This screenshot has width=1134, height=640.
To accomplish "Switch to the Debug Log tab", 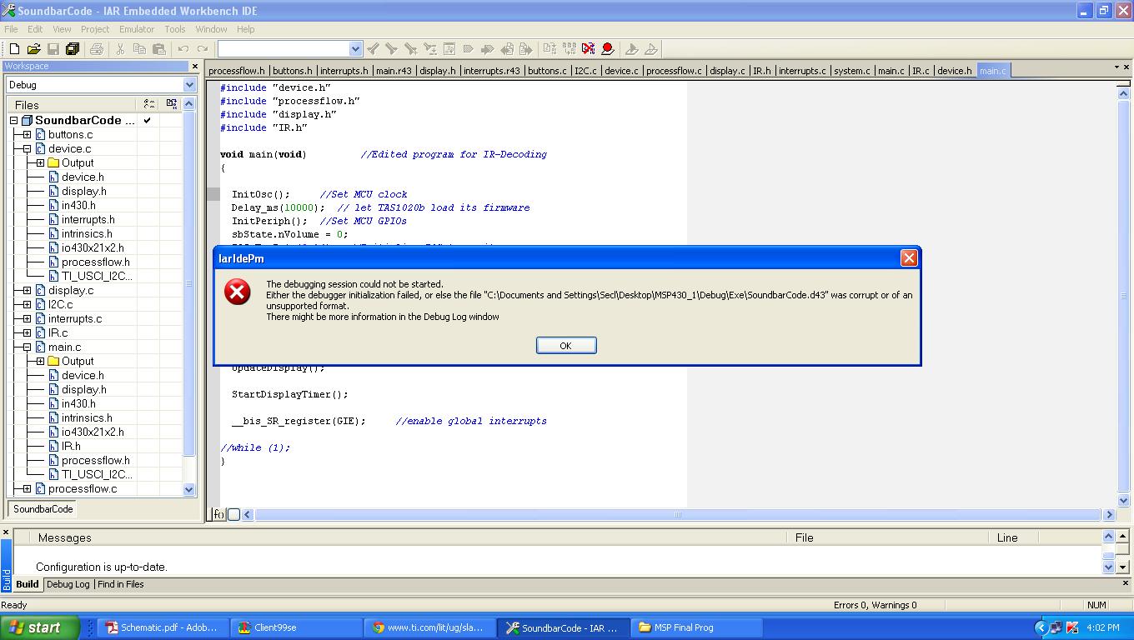I will [x=68, y=584].
